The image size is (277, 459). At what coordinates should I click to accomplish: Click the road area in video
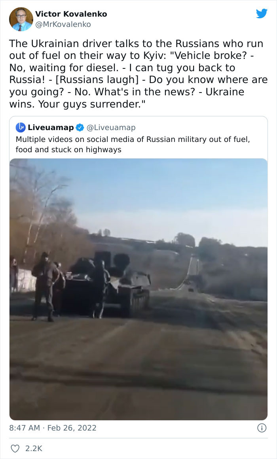tap(138, 366)
